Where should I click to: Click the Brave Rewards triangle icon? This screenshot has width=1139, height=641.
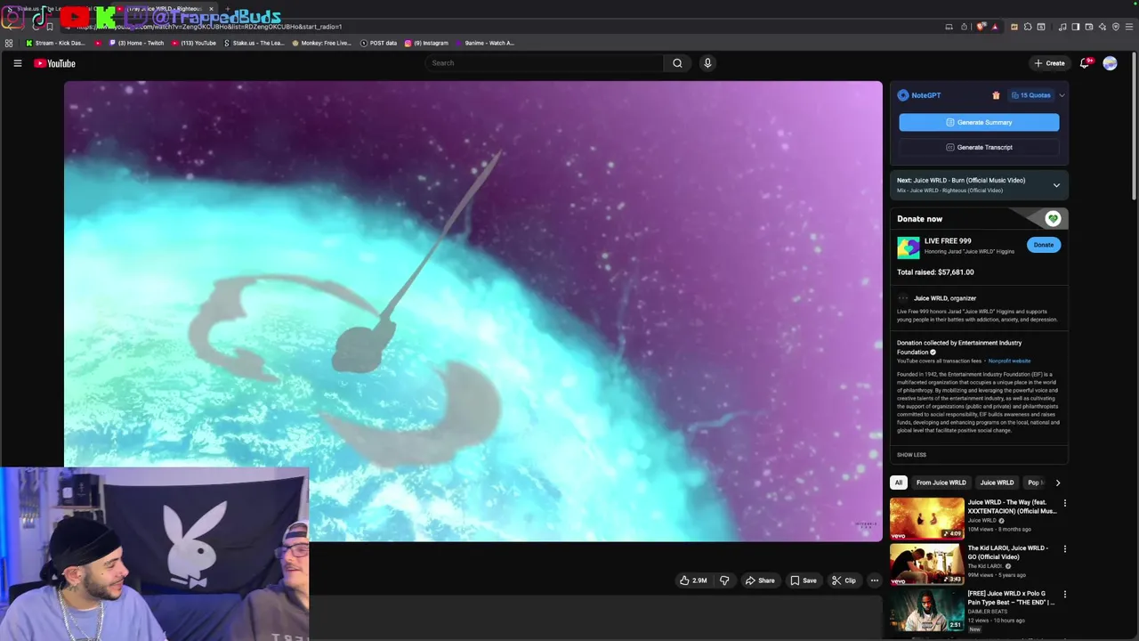click(995, 27)
